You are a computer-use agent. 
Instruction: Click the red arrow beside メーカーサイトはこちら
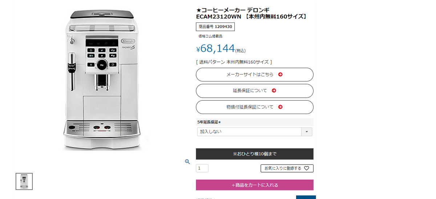point(280,75)
